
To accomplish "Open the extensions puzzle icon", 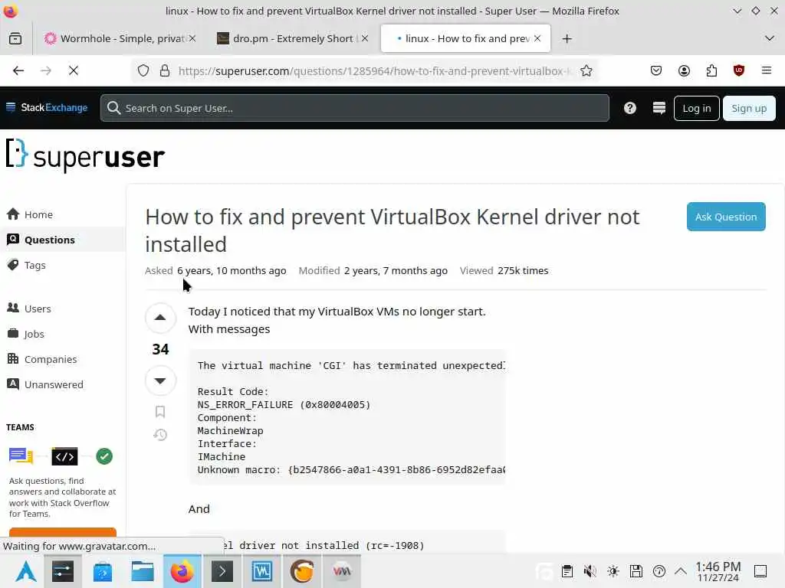I will 711,70.
